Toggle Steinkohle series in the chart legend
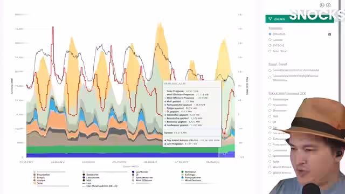Image resolution: width=345 pixels, height=194 pixels. click(x=91, y=175)
